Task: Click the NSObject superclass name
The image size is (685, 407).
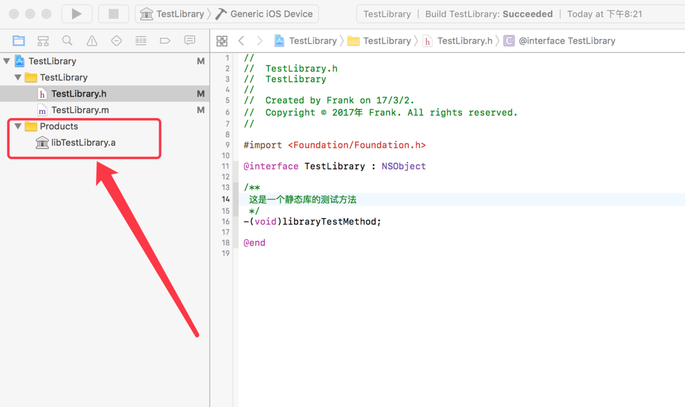Action: pos(404,166)
